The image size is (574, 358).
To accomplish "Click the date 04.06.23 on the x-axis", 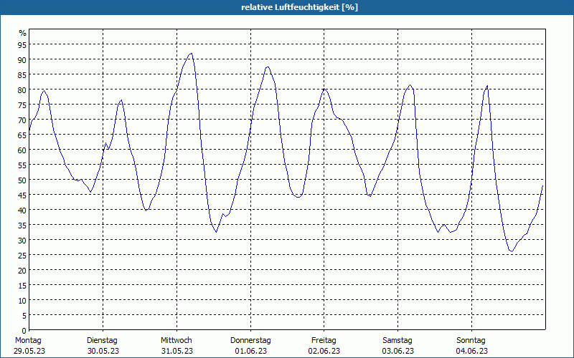I will pyautogui.click(x=471, y=351).
